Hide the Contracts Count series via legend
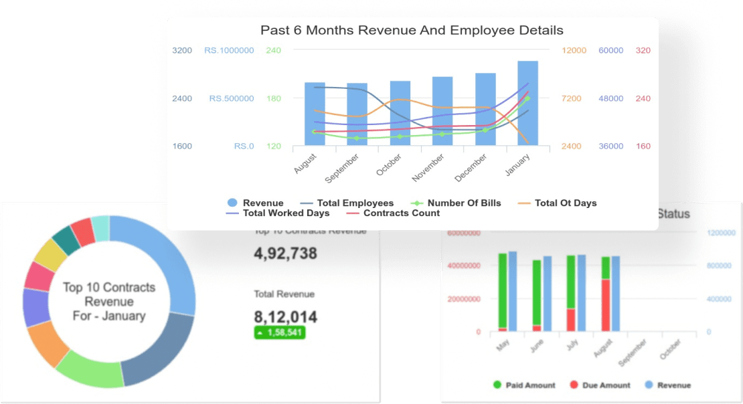The width and height of the screenshot is (743, 404). pyautogui.click(x=393, y=213)
